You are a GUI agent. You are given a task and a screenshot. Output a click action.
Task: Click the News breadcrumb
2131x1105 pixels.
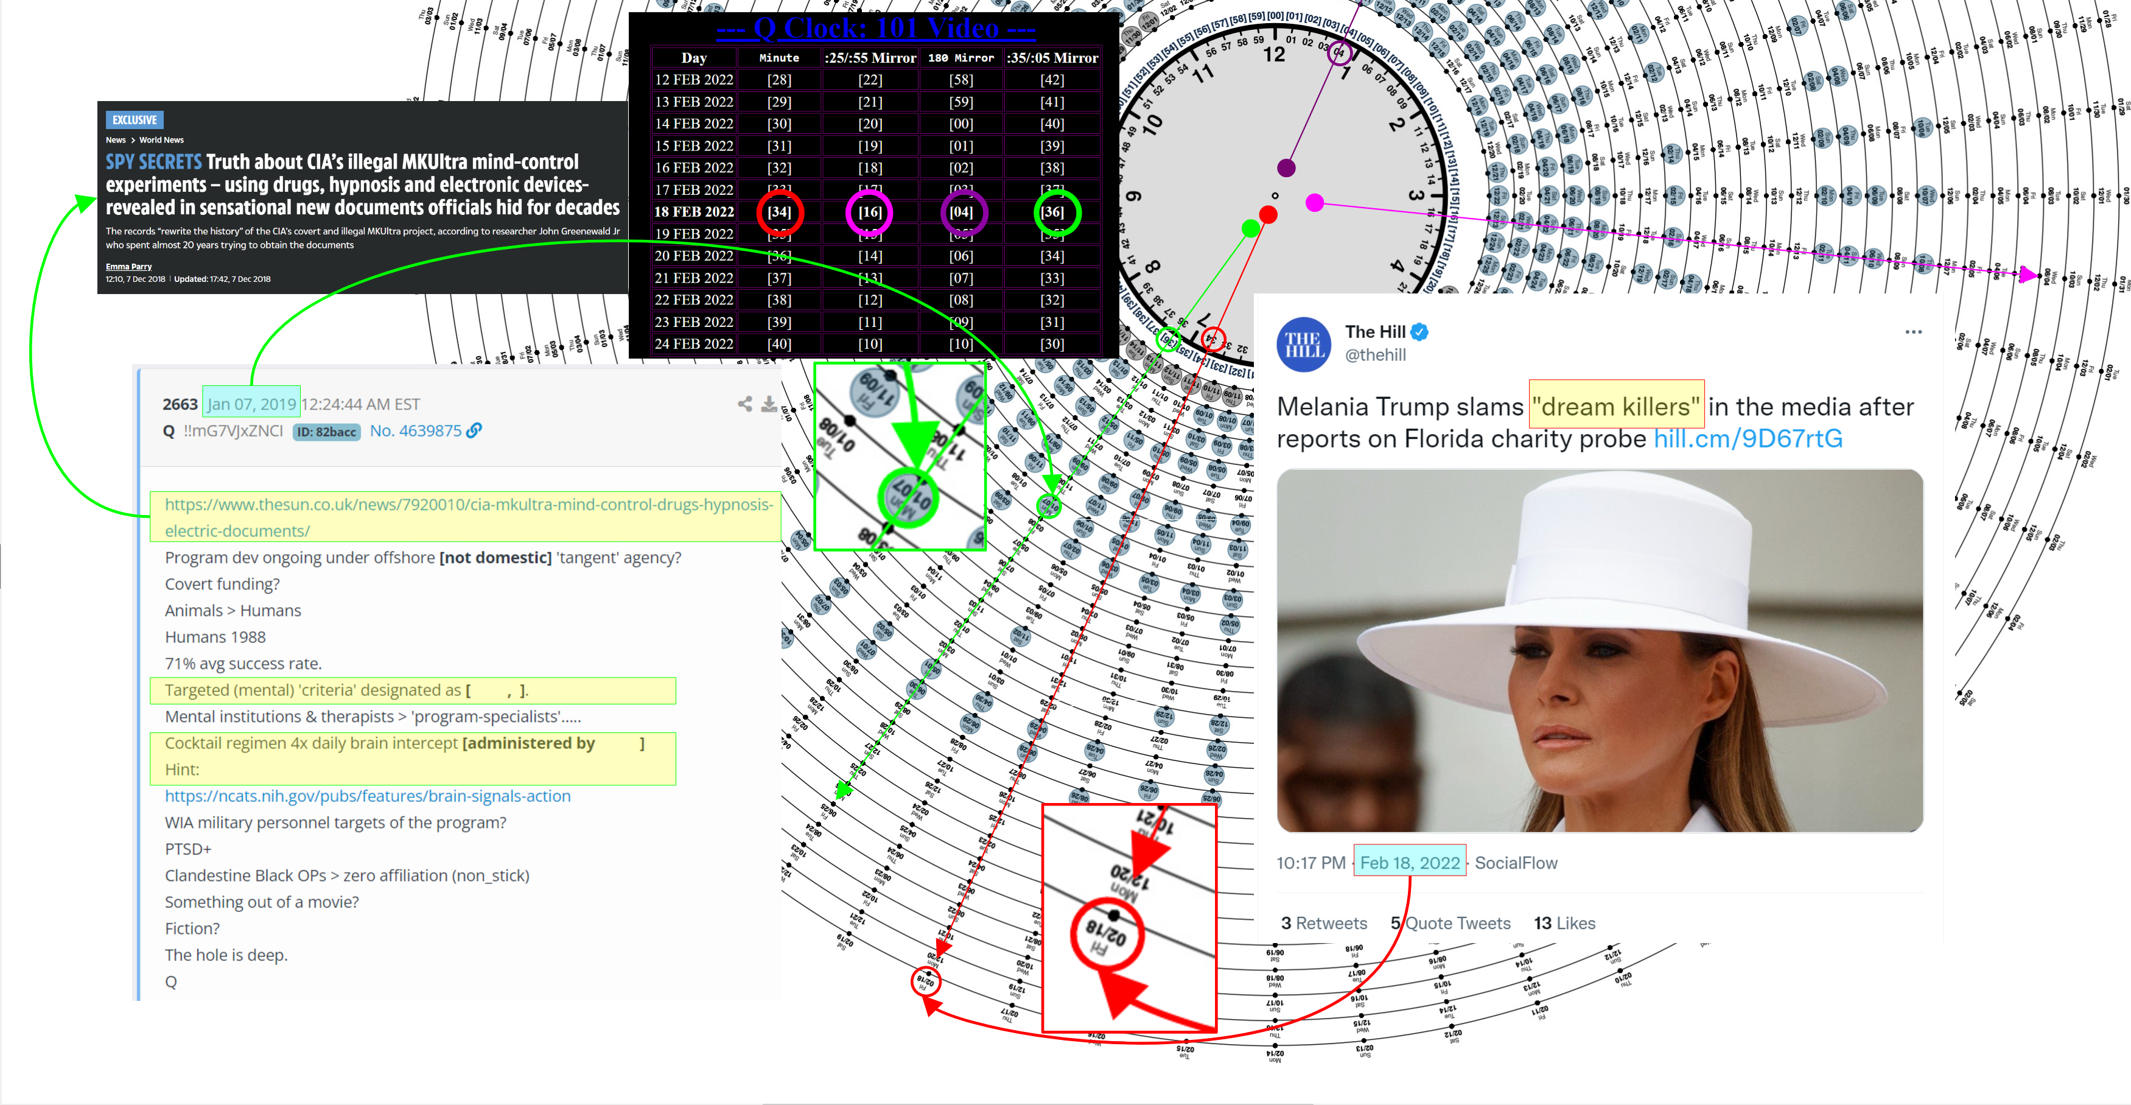point(115,140)
